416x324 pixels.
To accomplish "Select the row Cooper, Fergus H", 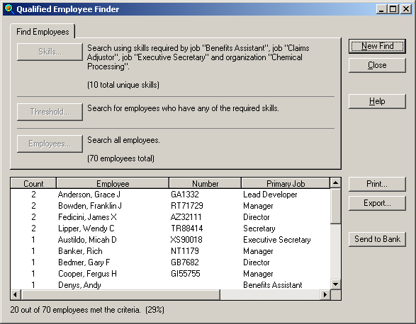I will point(170,274).
